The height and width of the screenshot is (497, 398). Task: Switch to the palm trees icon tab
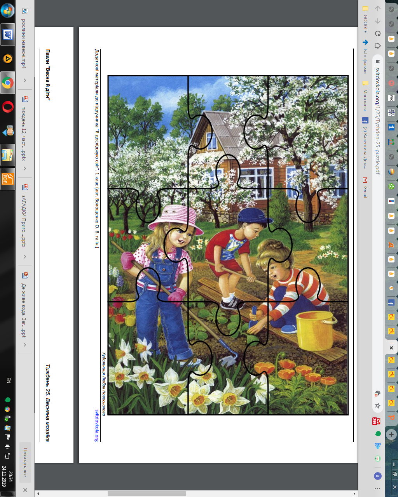coord(391,142)
